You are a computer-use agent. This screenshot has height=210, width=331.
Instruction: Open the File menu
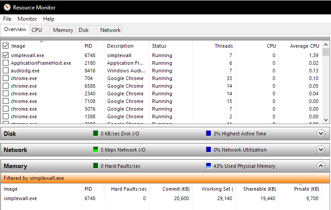(x=7, y=19)
